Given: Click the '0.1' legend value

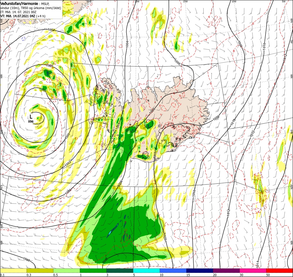Looking at the screenshot, I should [x=2, y=275].
